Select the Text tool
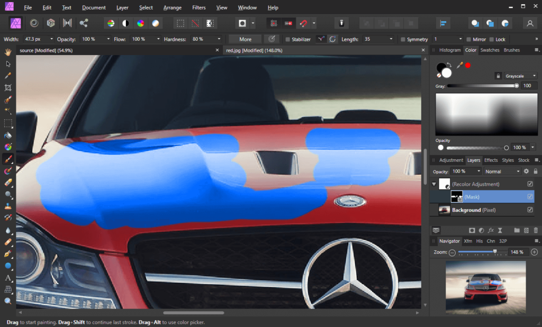Screen dimensions: 542x327 point(8,279)
